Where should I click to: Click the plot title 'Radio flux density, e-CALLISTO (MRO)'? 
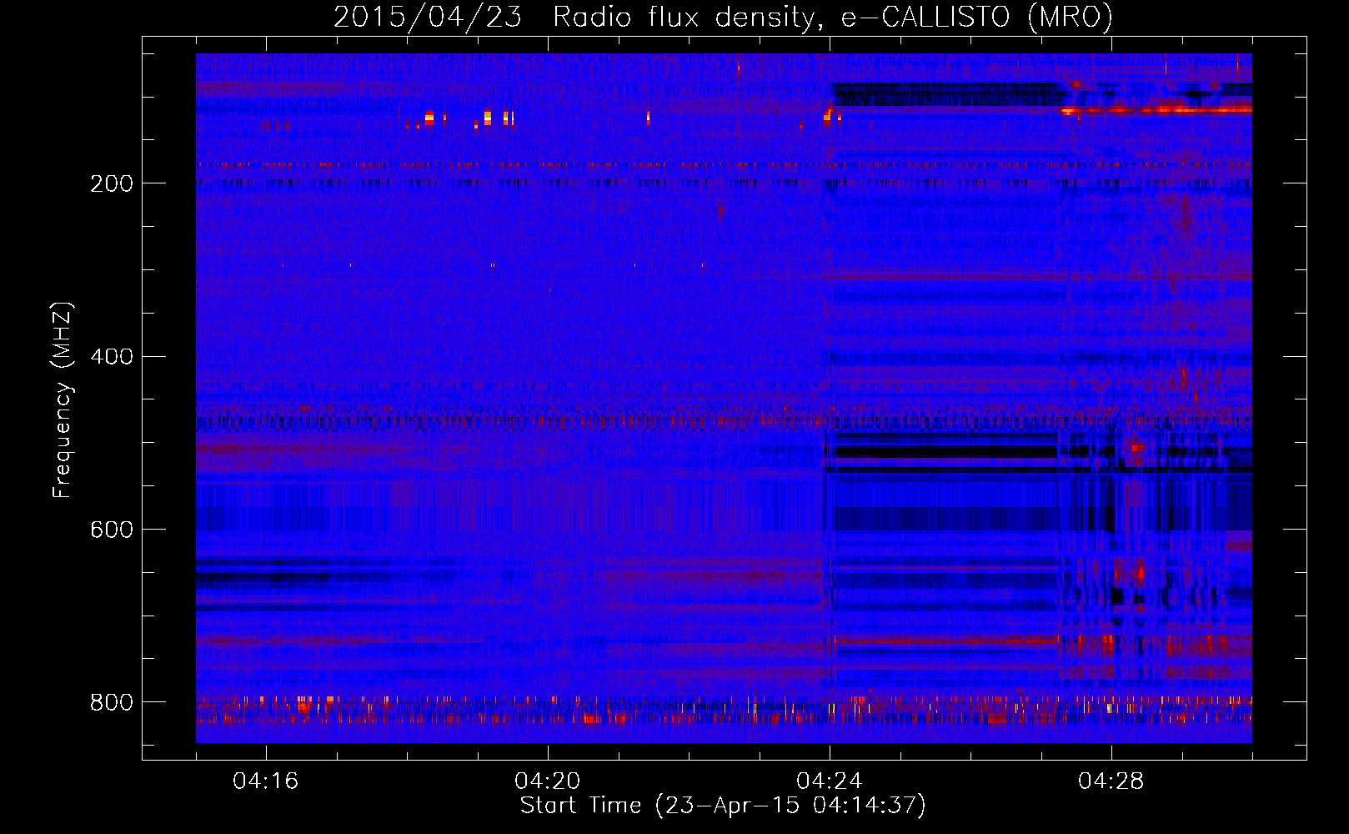tap(833, 17)
